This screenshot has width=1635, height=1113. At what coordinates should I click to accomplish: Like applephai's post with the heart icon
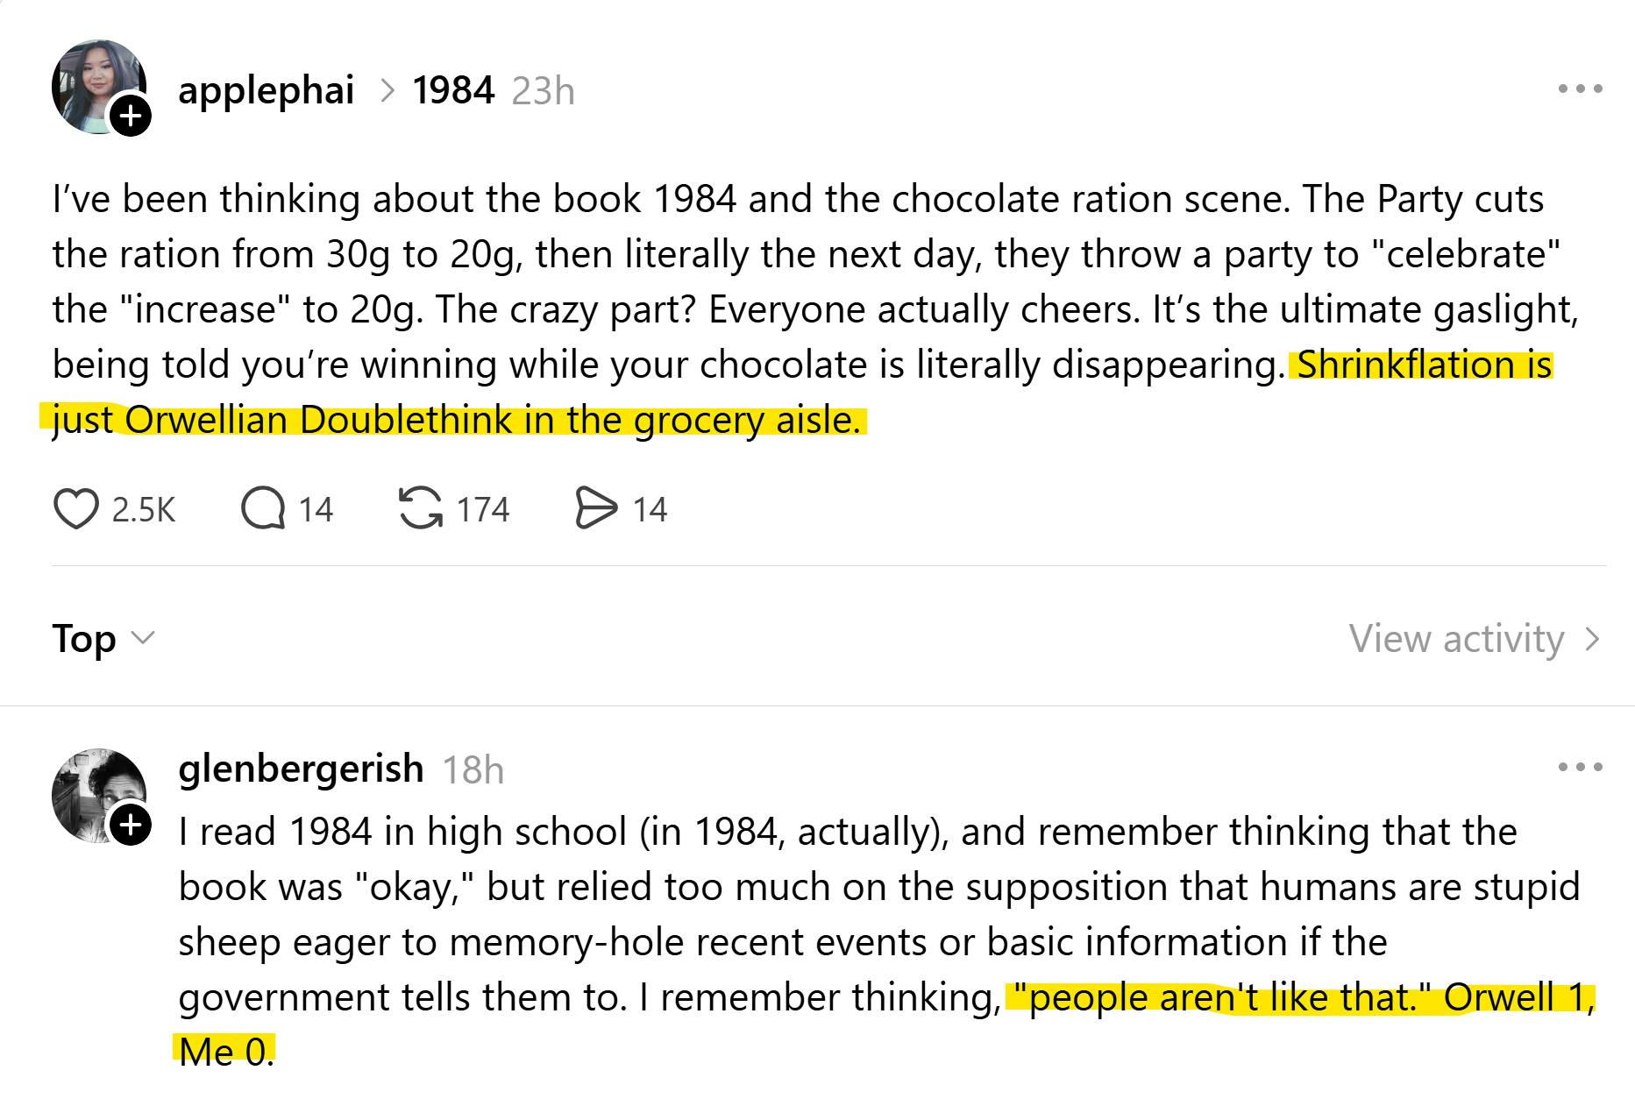click(x=75, y=509)
